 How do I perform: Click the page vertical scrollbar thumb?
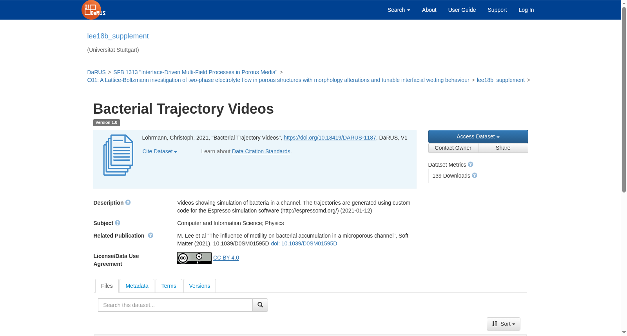[624, 100]
